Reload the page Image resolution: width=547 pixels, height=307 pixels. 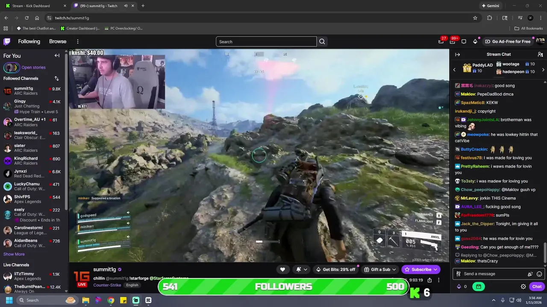pyautogui.click(x=26, y=18)
